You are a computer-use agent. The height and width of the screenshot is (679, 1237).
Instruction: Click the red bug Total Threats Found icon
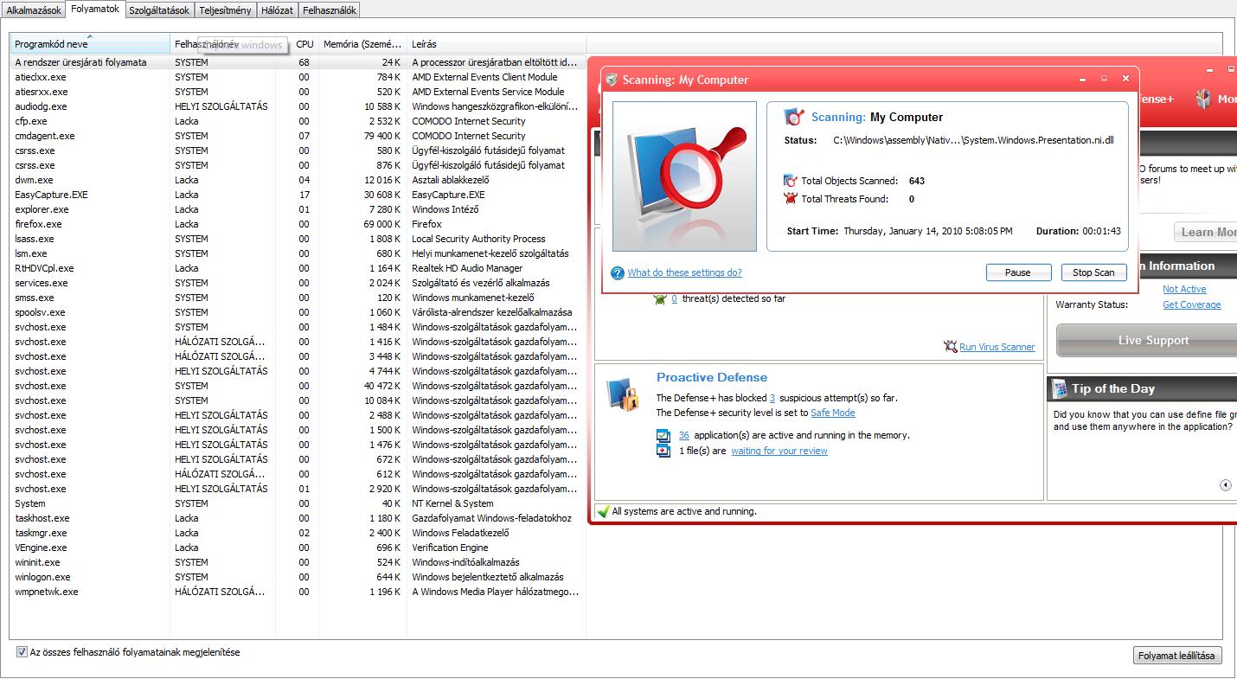[790, 199]
